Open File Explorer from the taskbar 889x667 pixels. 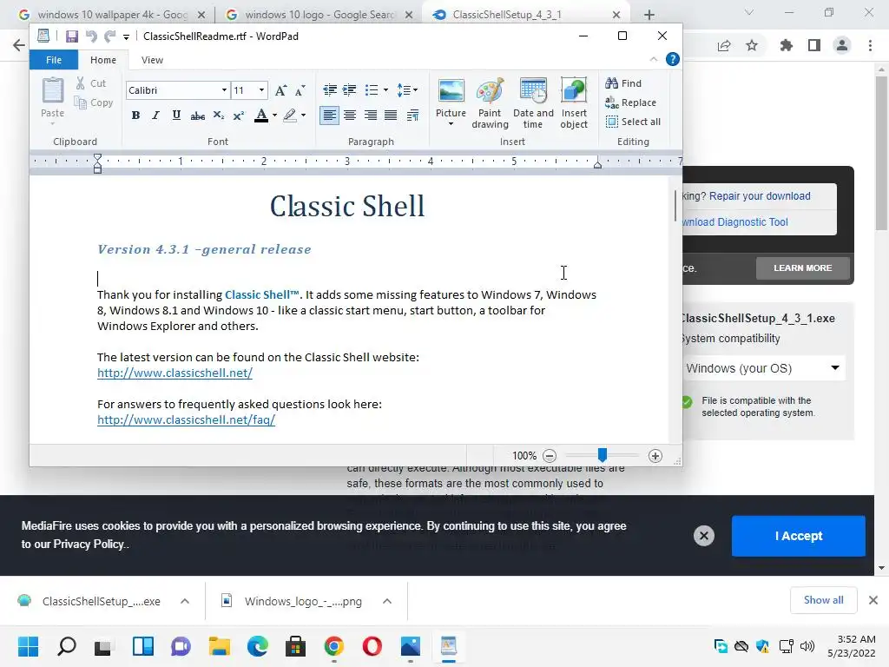pos(220,646)
